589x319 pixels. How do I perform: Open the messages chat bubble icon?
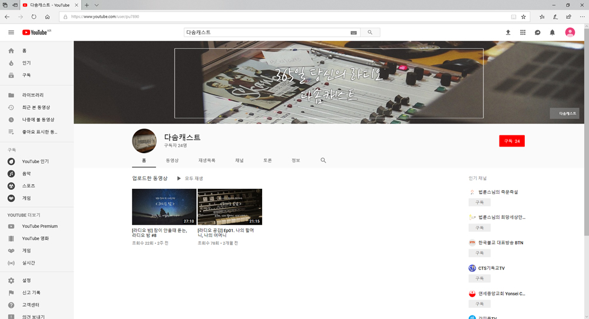point(538,32)
